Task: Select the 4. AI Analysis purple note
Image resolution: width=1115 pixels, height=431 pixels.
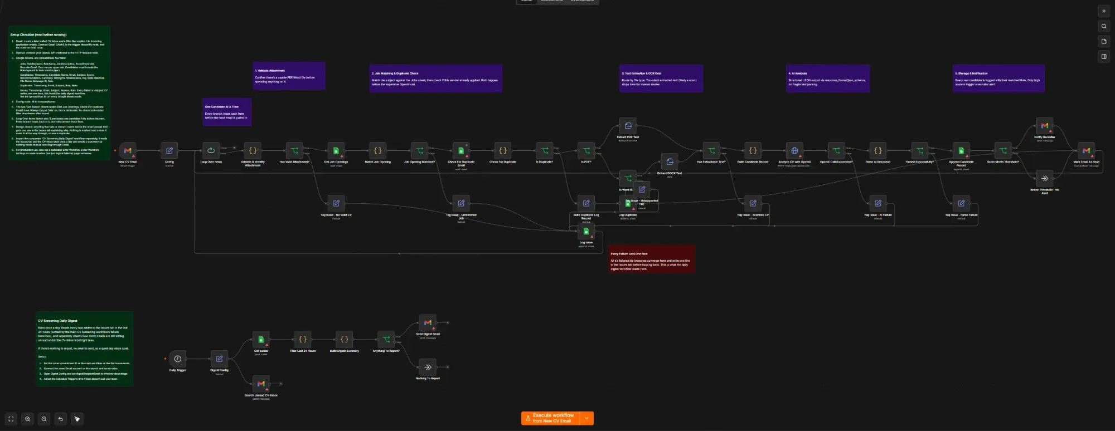Action: (x=828, y=79)
